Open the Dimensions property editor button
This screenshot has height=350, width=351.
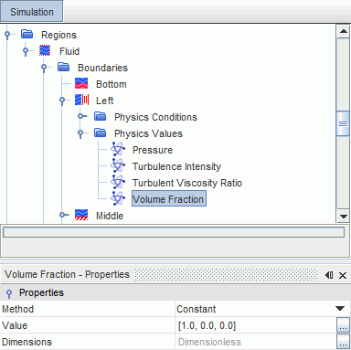[343, 342]
